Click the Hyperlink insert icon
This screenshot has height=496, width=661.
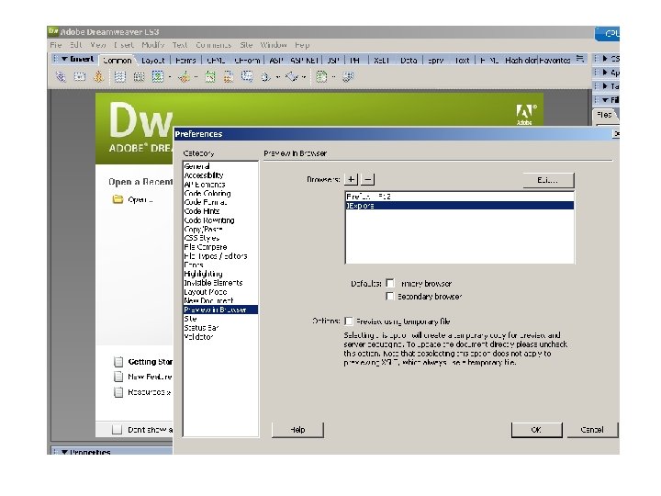pyautogui.click(x=61, y=77)
